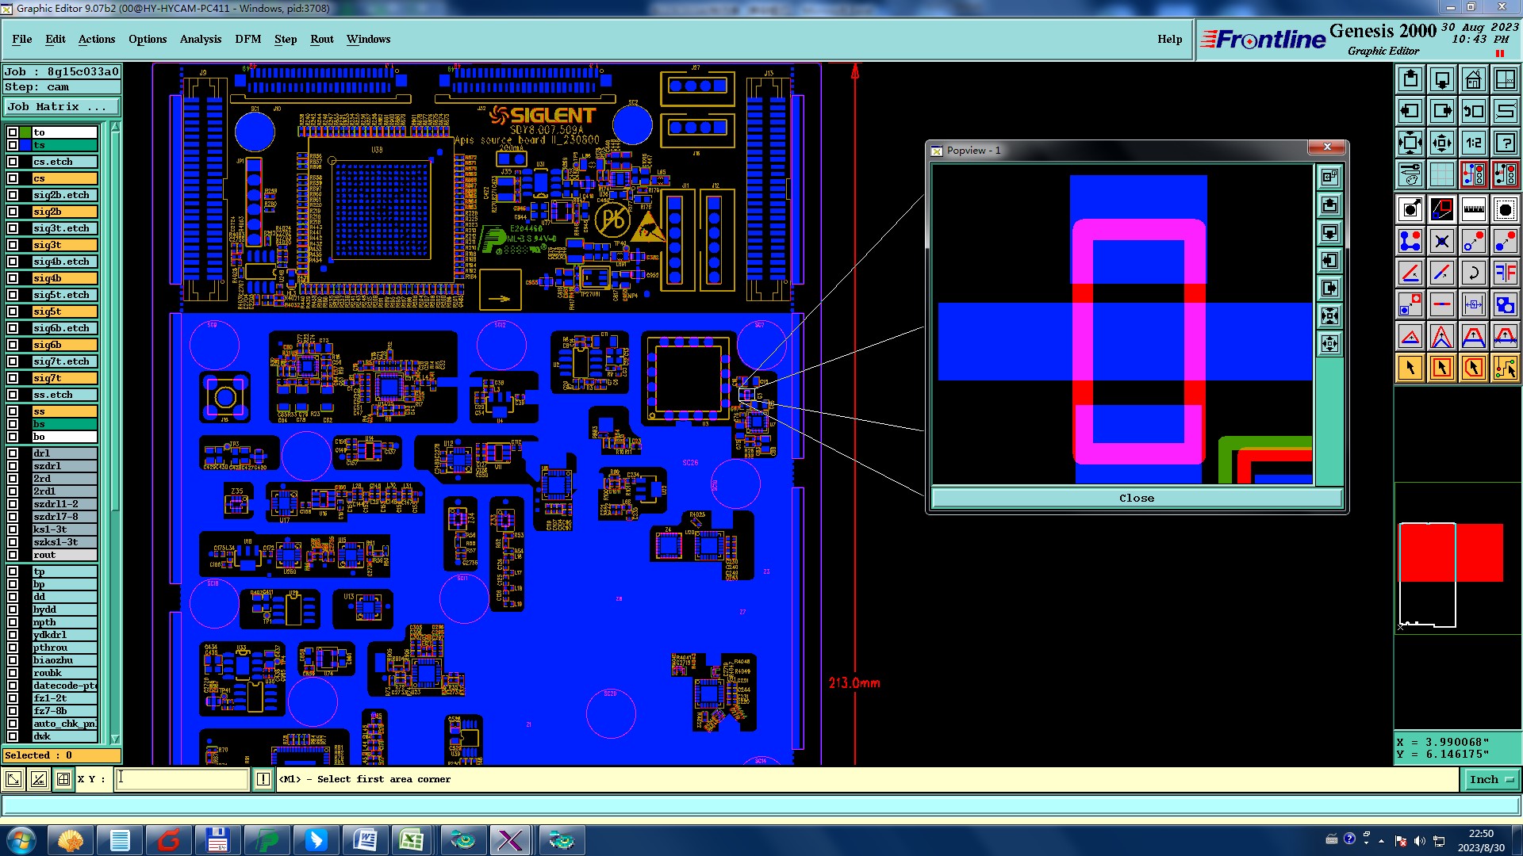Open the Inch units dropdown
Viewport: 1523px width, 856px height.
[1490, 779]
